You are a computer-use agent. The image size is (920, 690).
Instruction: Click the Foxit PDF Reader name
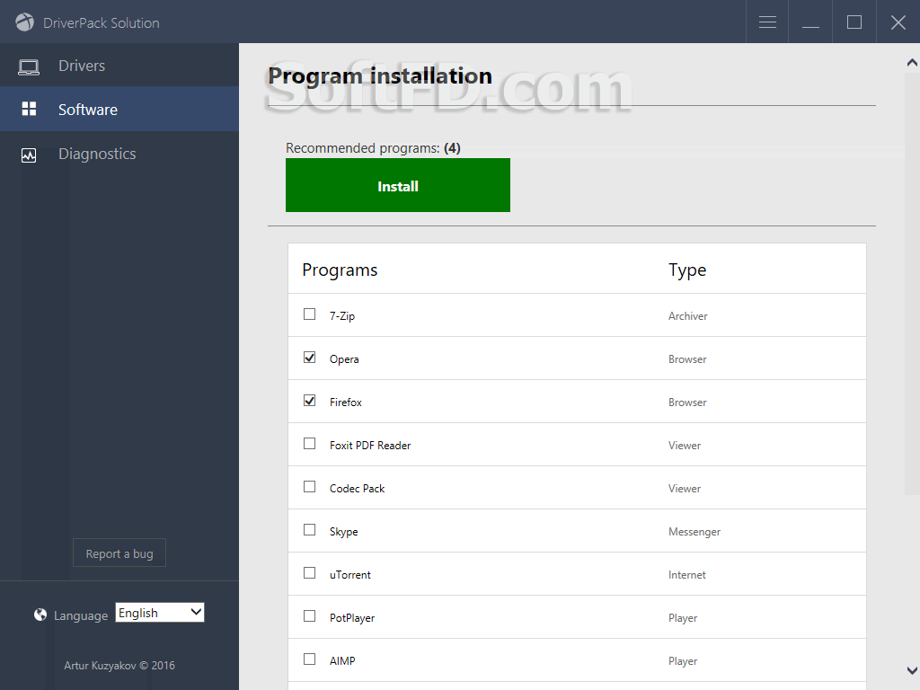370,446
